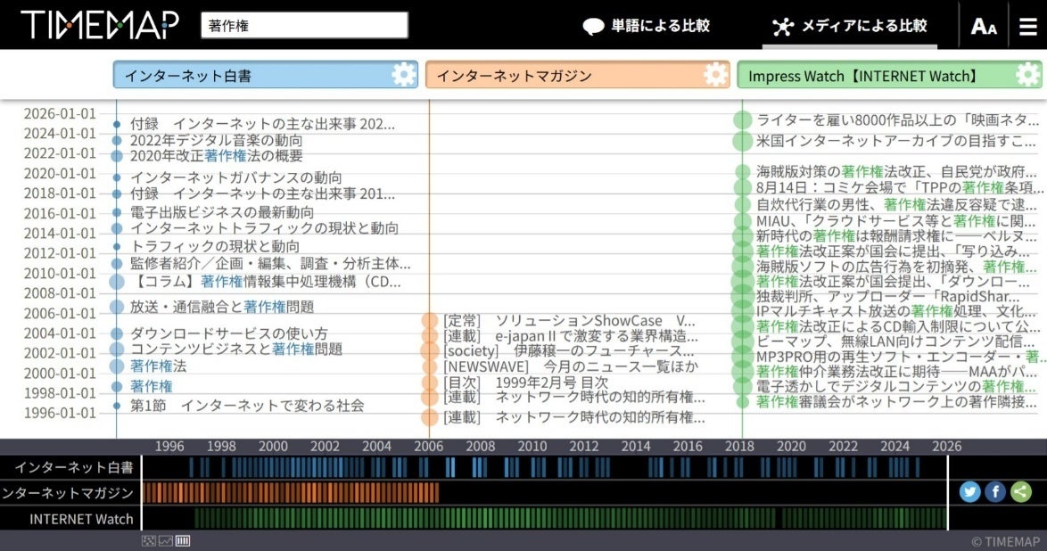This screenshot has width=1047, height=551.
Task: Click the green dot beside 海賊版対策の著作権法改正
Action: tap(743, 172)
